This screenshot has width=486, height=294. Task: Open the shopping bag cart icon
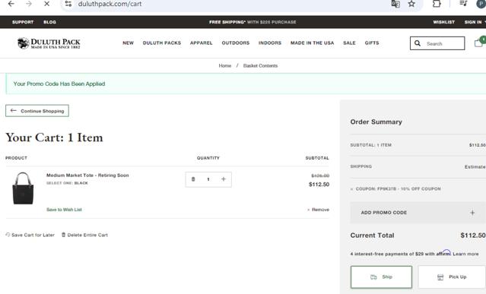point(478,43)
